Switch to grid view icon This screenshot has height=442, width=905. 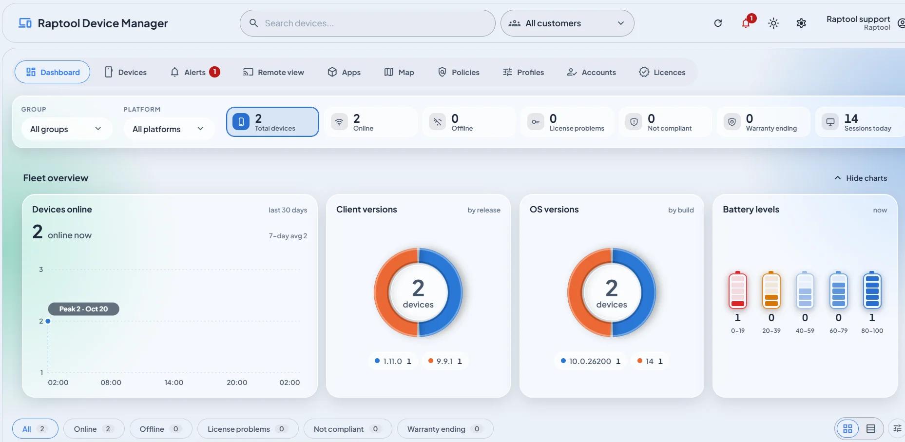pyautogui.click(x=847, y=429)
